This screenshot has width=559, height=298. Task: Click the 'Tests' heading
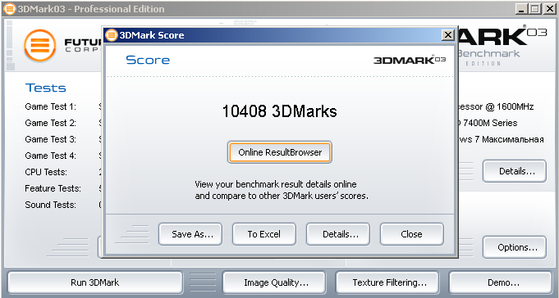pyautogui.click(x=46, y=88)
